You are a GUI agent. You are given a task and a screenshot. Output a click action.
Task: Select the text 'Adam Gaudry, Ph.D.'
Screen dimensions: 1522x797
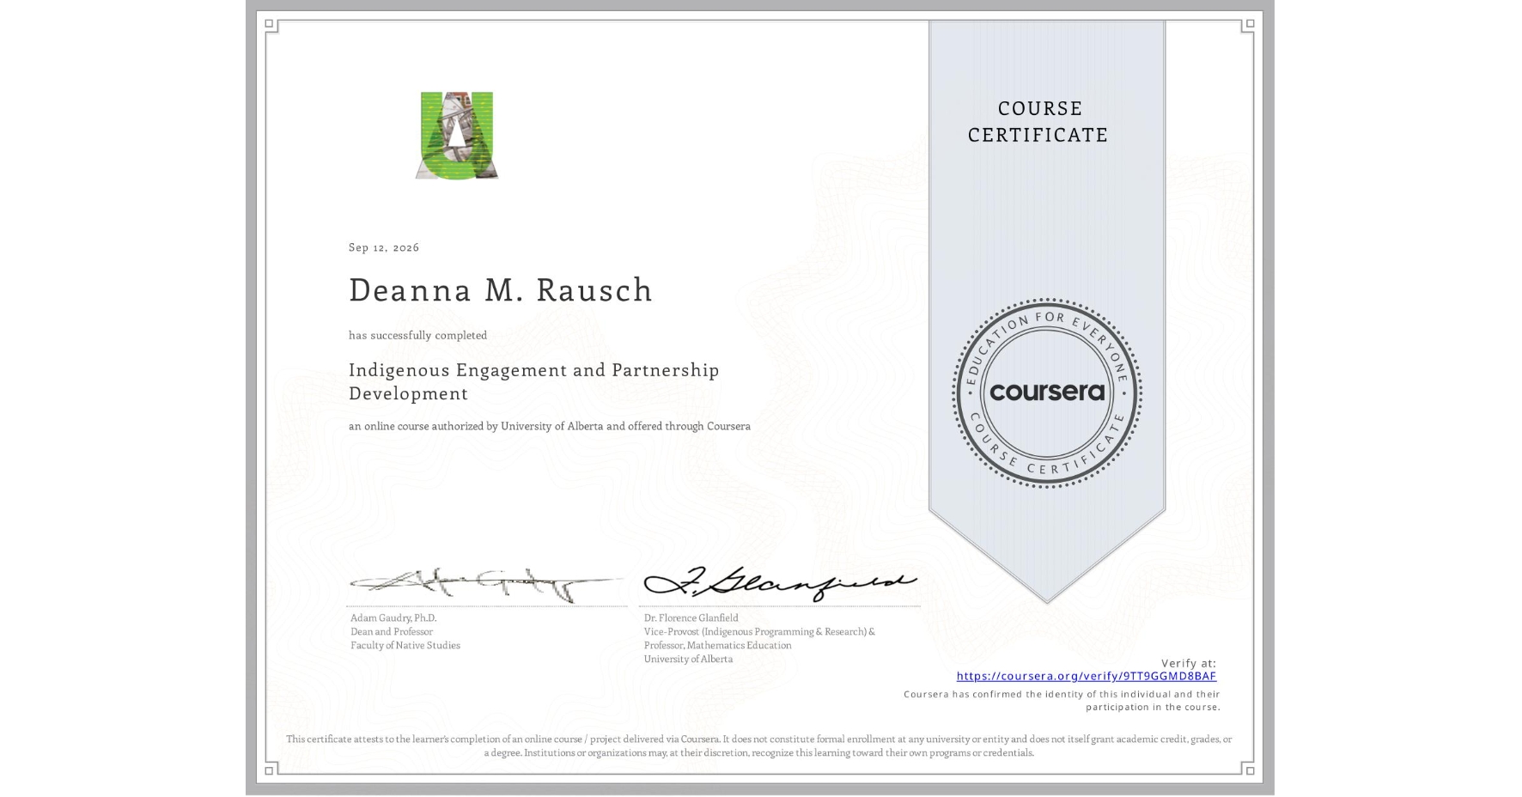[393, 618]
